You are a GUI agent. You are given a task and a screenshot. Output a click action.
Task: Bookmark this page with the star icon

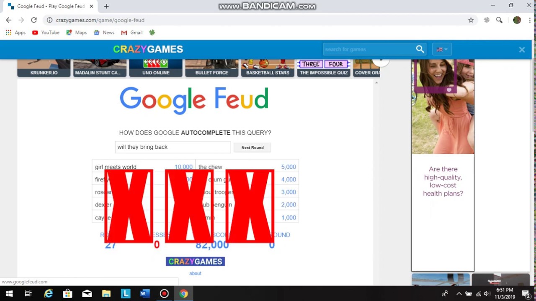pyautogui.click(x=471, y=20)
